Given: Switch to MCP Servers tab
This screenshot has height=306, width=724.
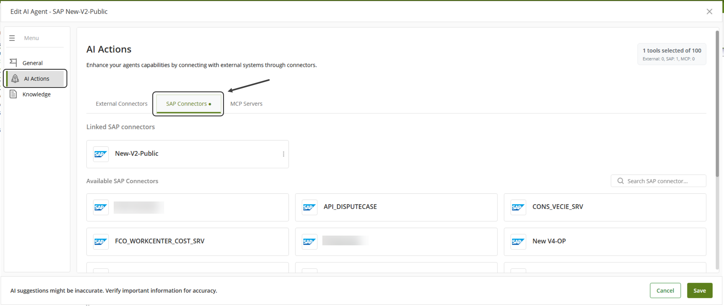Looking at the screenshot, I should [246, 104].
